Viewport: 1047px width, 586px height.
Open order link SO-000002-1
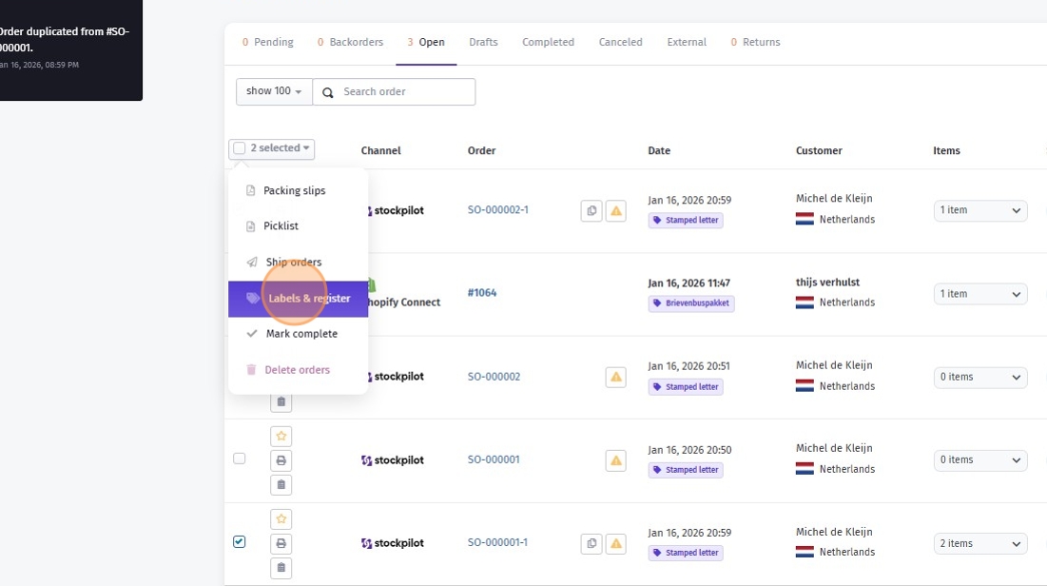(497, 210)
